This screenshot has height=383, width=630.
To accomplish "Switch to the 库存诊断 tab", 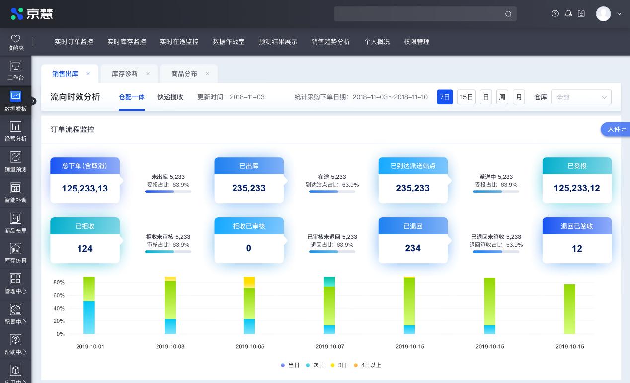I will (125, 74).
